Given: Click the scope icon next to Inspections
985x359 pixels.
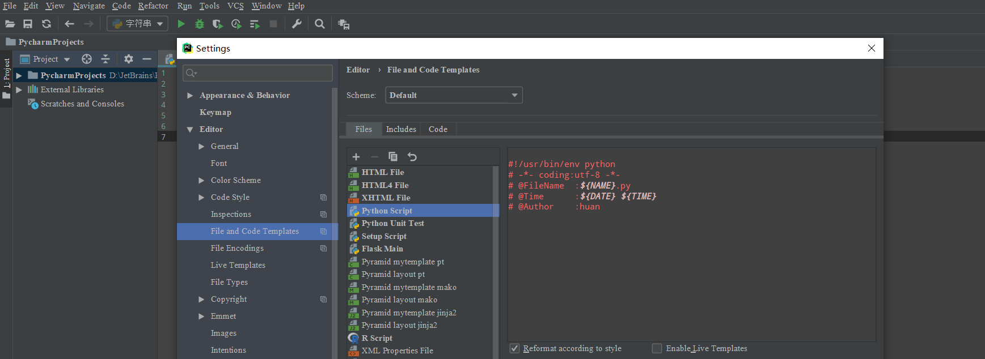Looking at the screenshot, I should 323,214.
